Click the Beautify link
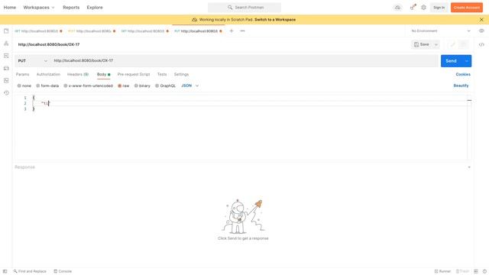Image resolution: width=489 pixels, height=275 pixels. [461, 86]
